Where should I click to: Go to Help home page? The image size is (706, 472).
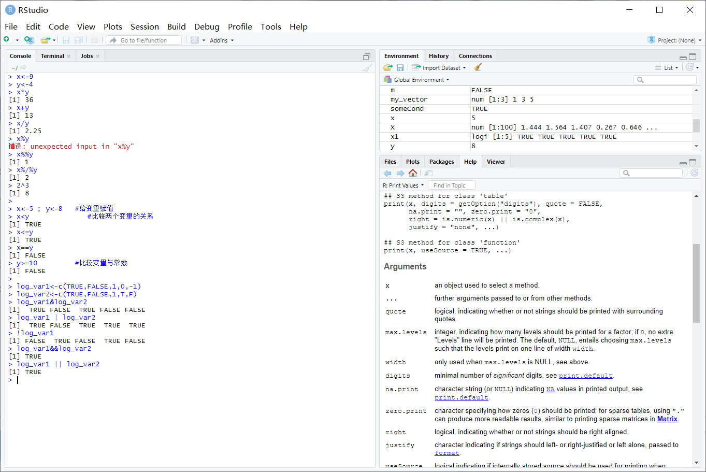pyautogui.click(x=413, y=173)
